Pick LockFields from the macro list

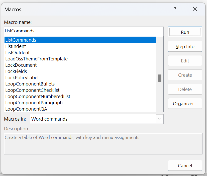(x=80, y=71)
